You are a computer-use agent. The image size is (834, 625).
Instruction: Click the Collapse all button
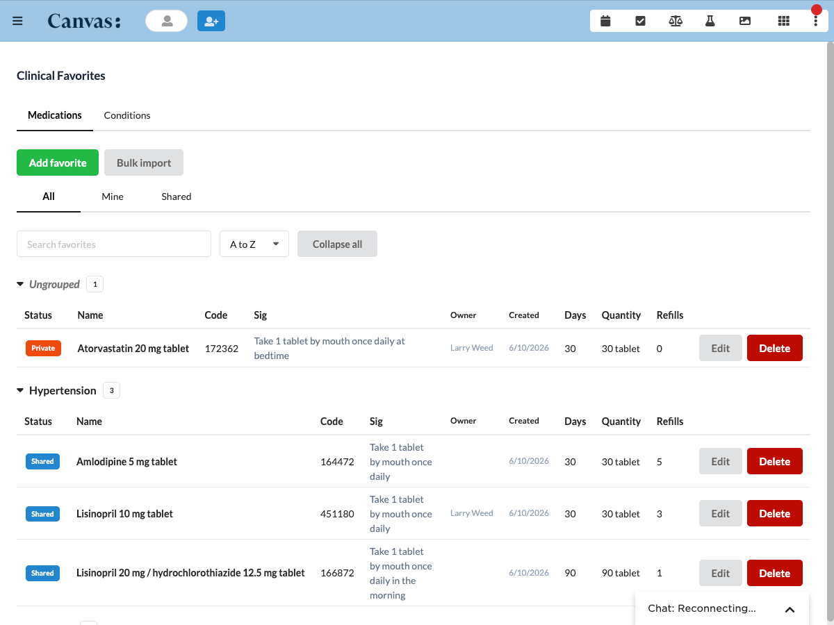(x=337, y=244)
